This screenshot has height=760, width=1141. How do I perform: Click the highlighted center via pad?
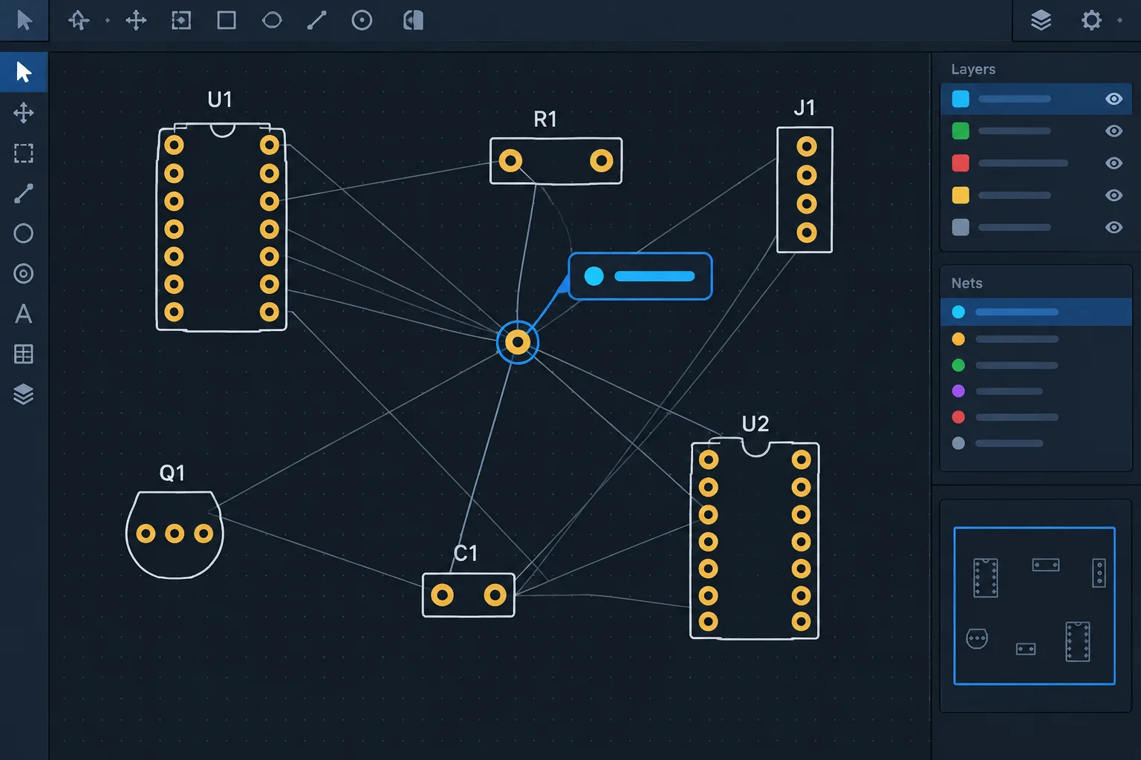coord(517,342)
